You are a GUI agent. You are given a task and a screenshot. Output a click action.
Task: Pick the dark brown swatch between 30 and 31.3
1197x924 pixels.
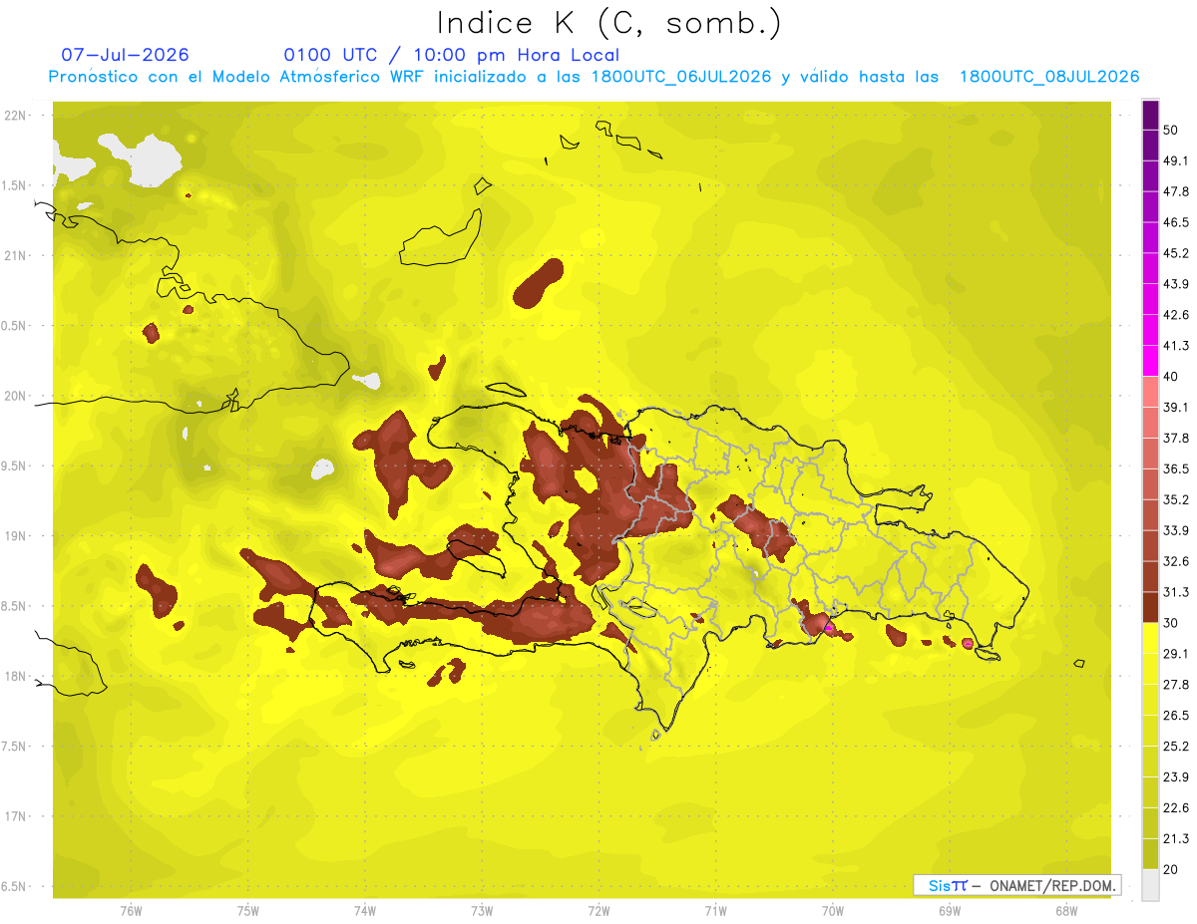pos(1150,607)
